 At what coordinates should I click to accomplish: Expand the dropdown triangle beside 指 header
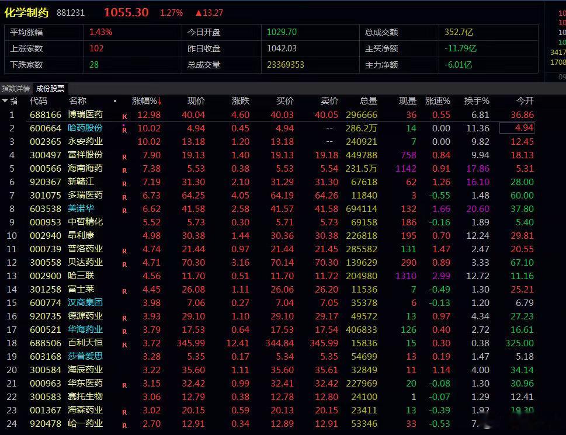pos(5,101)
